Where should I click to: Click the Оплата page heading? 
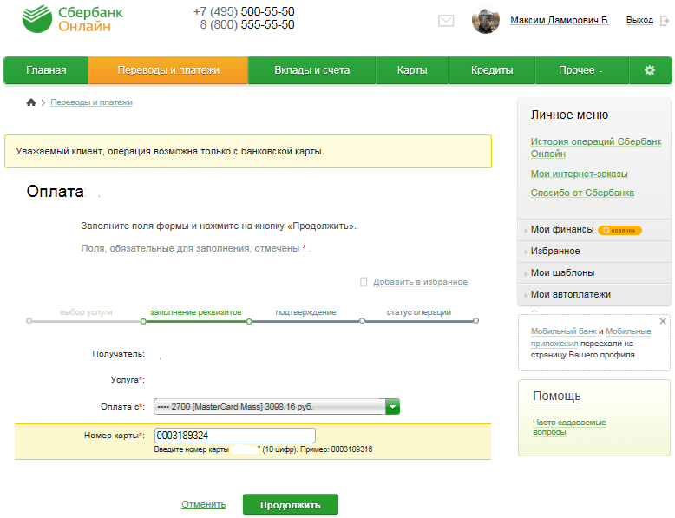(x=56, y=191)
